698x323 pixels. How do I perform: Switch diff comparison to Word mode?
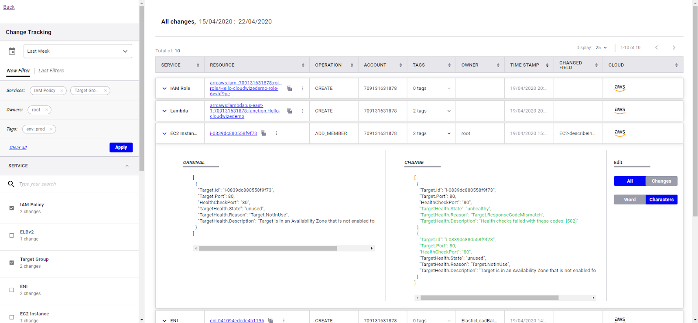(630, 200)
